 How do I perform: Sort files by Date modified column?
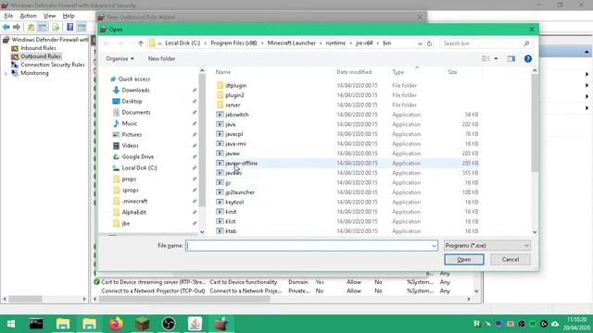(354, 72)
